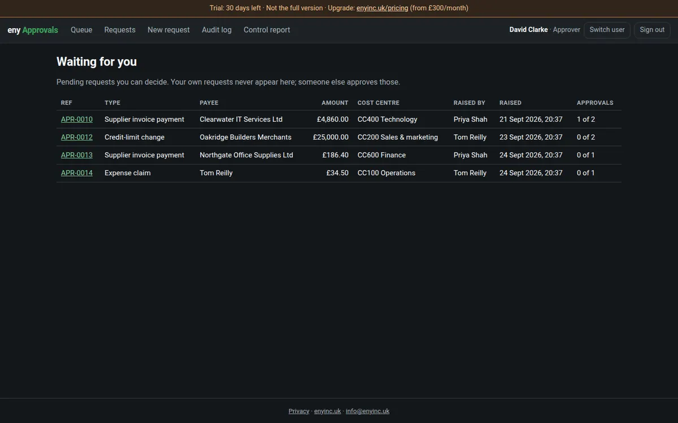This screenshot has width=678, height=423.
Task: Click the 1 of 2 approvals value
Action: pos(586,120)
